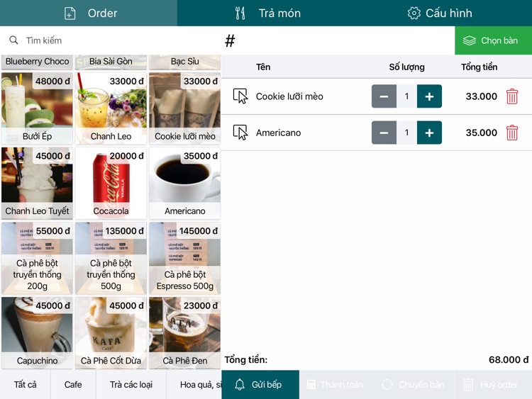Select the Trà các loại category

click(131, 384)
